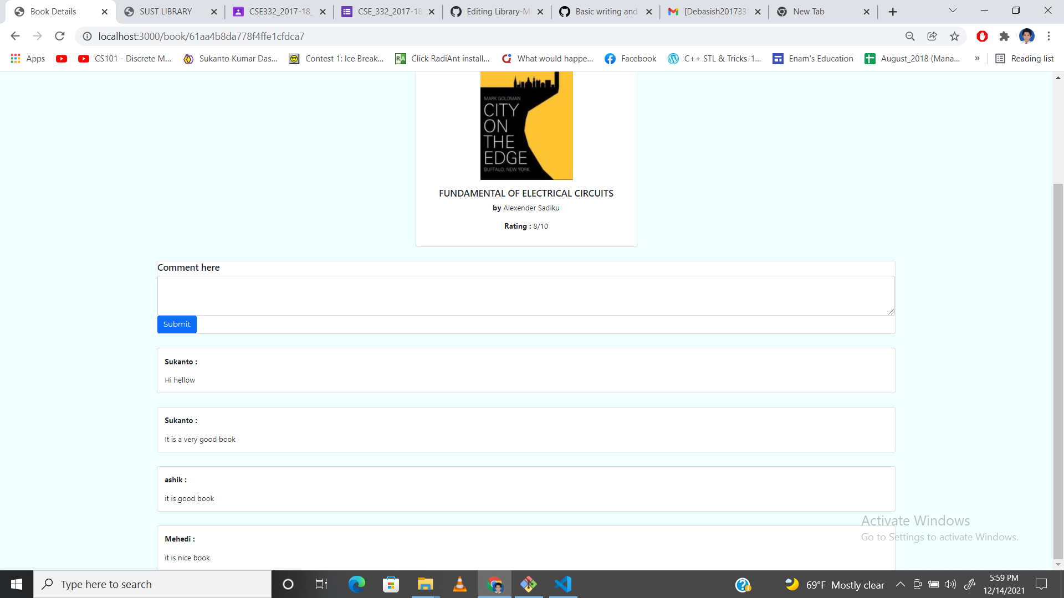Screen dimensions: 1064x598
Task: Open the Extensions puzzle icon
Action: point(1004,36)
